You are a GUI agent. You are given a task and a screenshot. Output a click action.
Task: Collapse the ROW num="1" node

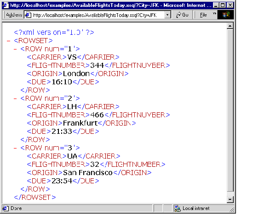16,49
